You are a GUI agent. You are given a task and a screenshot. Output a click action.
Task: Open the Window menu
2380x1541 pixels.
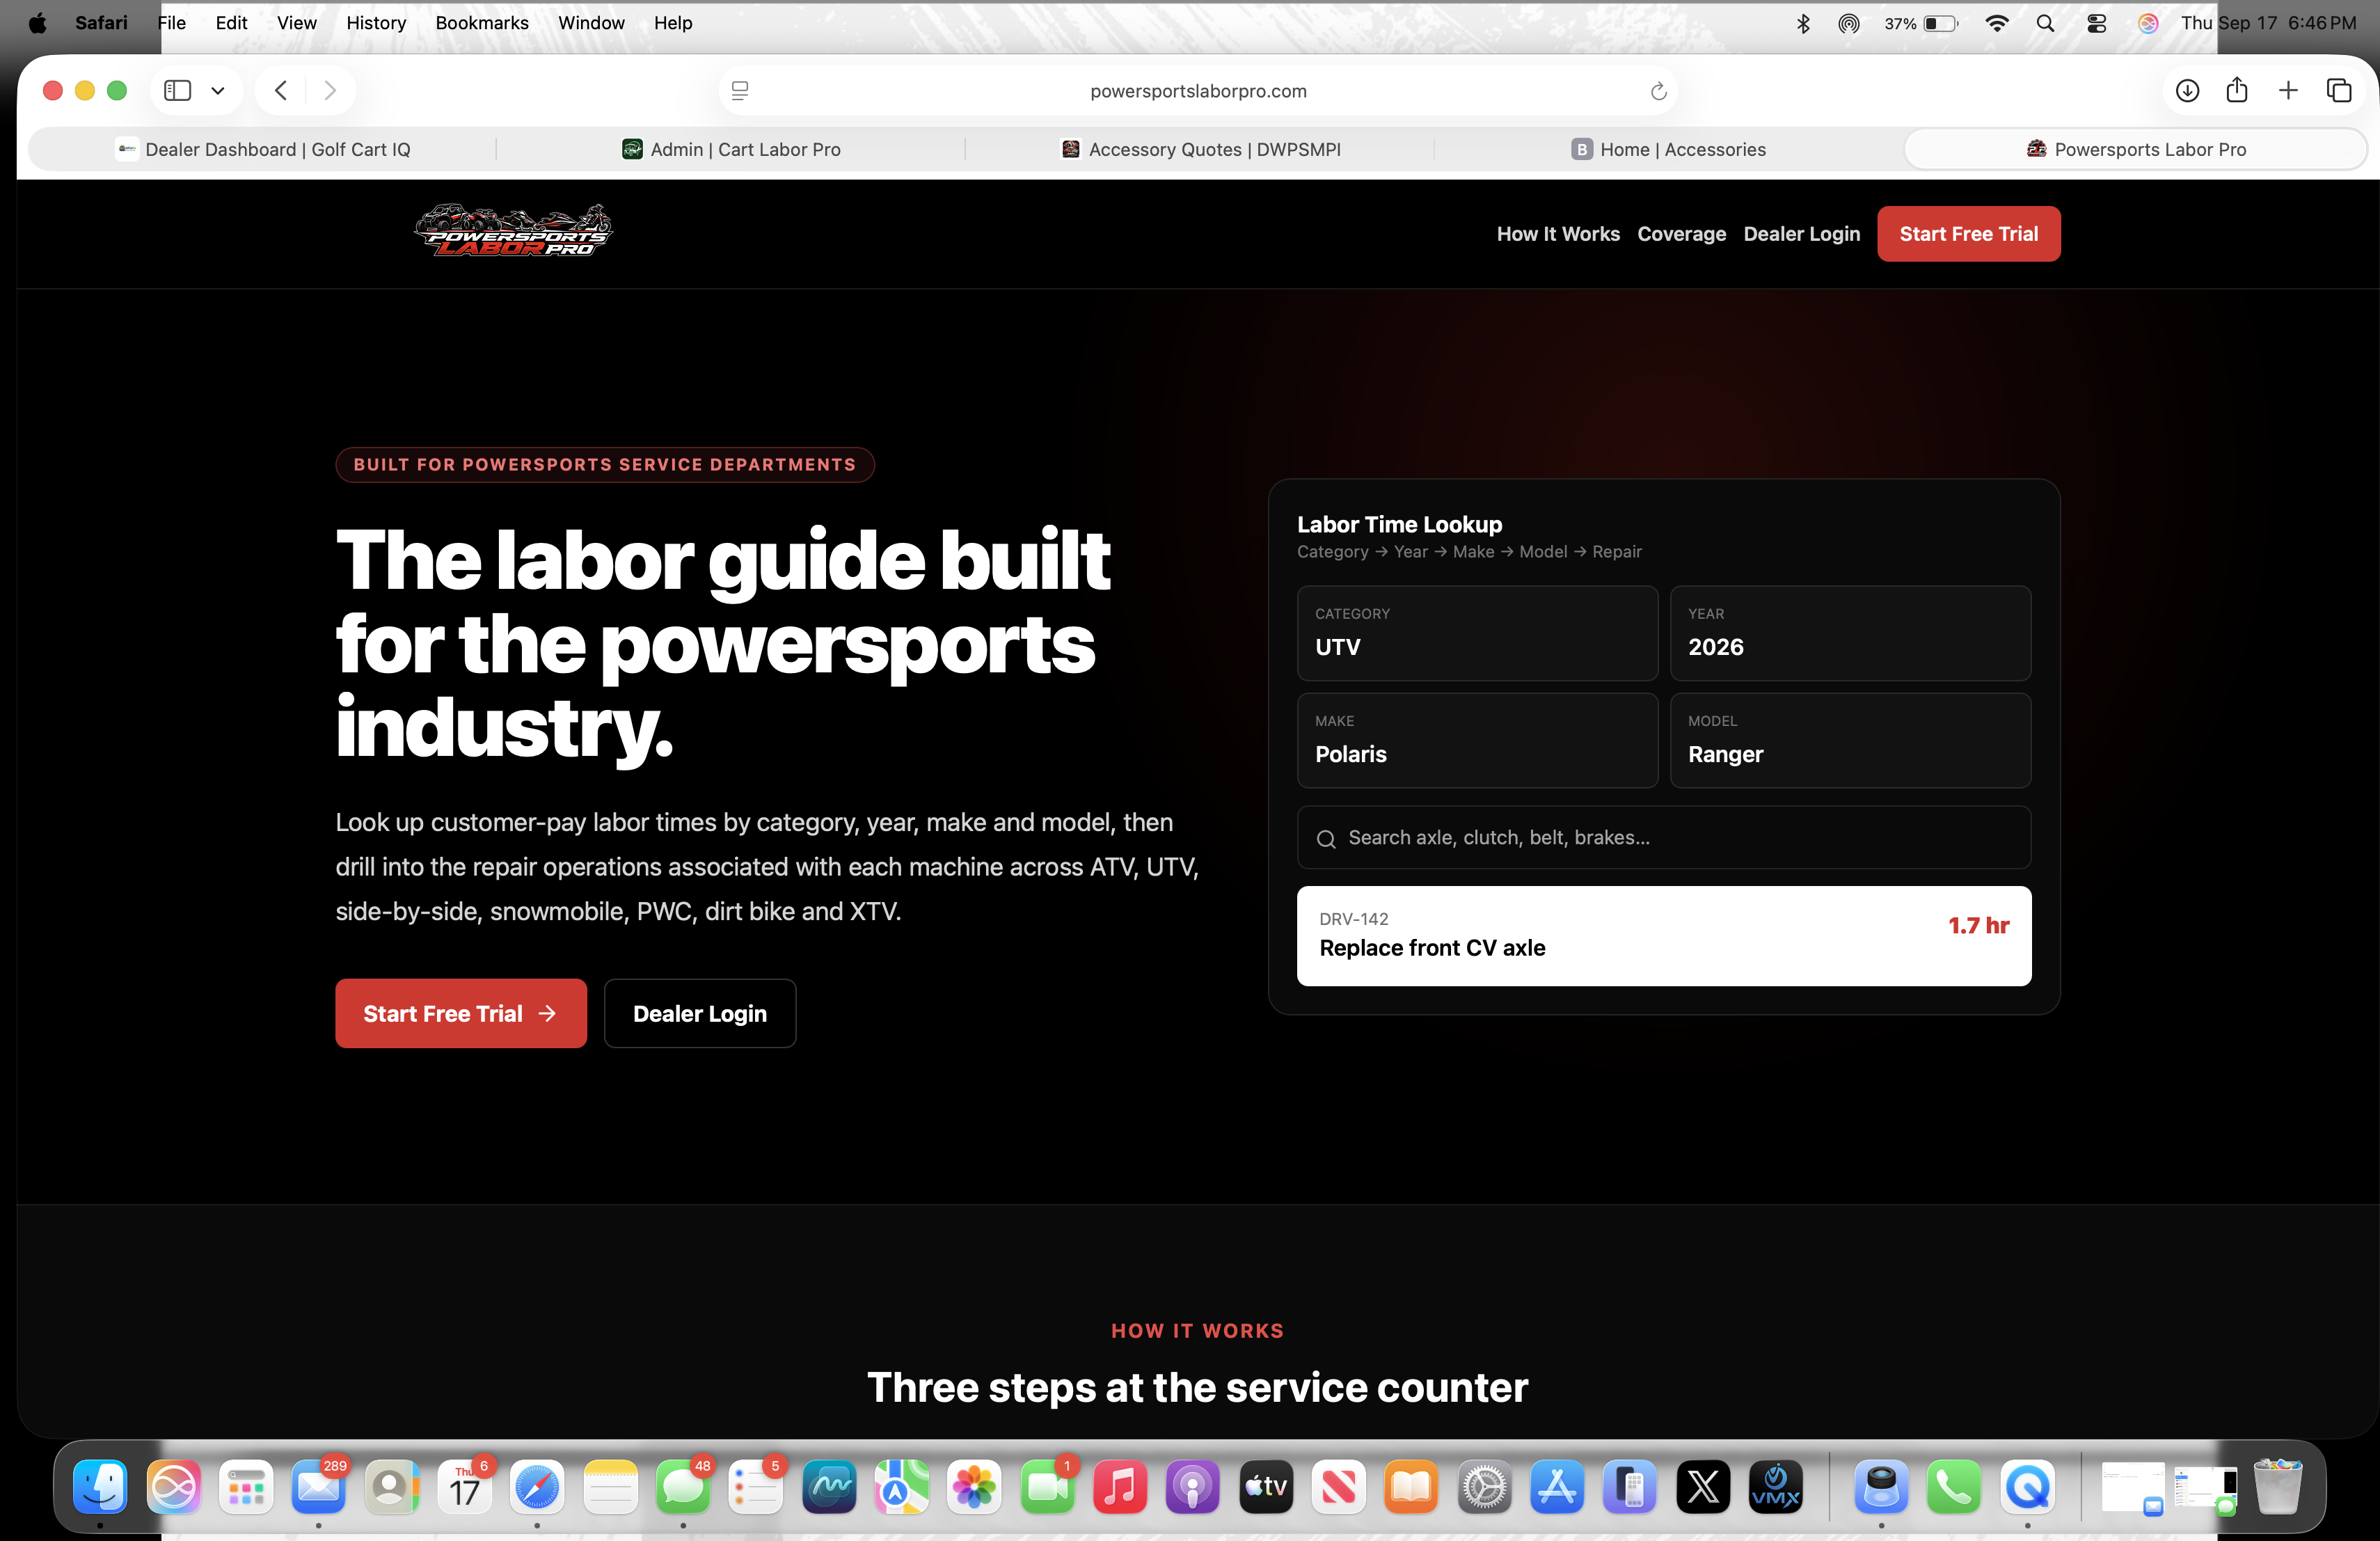(x=591, y=23)
